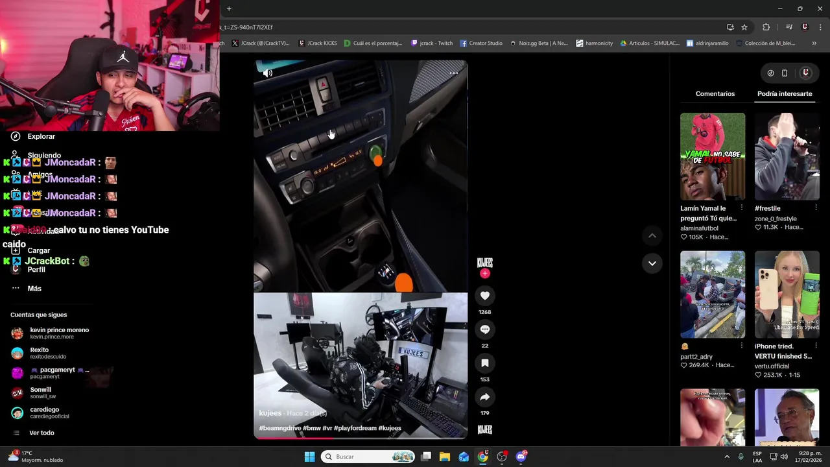Save video with the bookmark icon
This screenshot has height=467, width=830.
(x=484, y=363)
